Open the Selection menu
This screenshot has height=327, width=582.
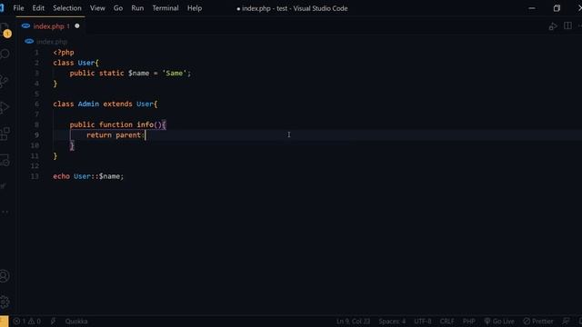tap(66, 8)
